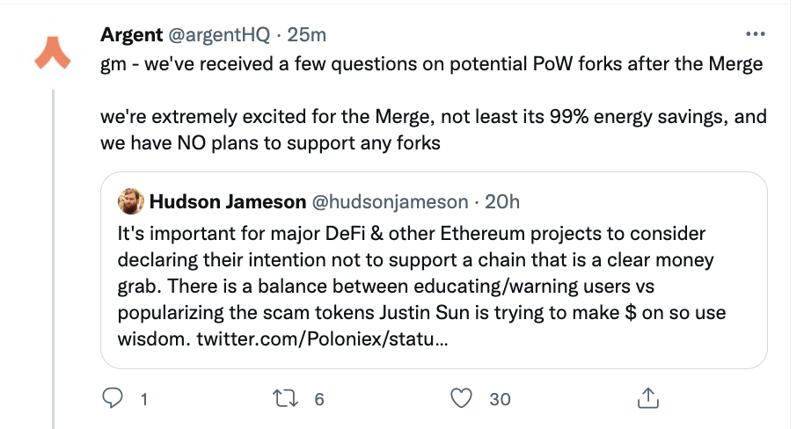Viewport: 804px width, 429px height.
Task: Open the 25m timestamp link
Action: coord(307,35)
